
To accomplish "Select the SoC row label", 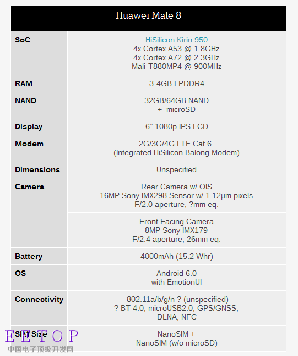I will [x=23, y=40].
